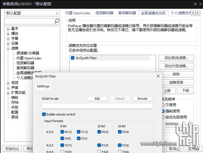Screen dimensions: 203x153
Task: Uncheck the IYUV input format
Action: [79, 138]
